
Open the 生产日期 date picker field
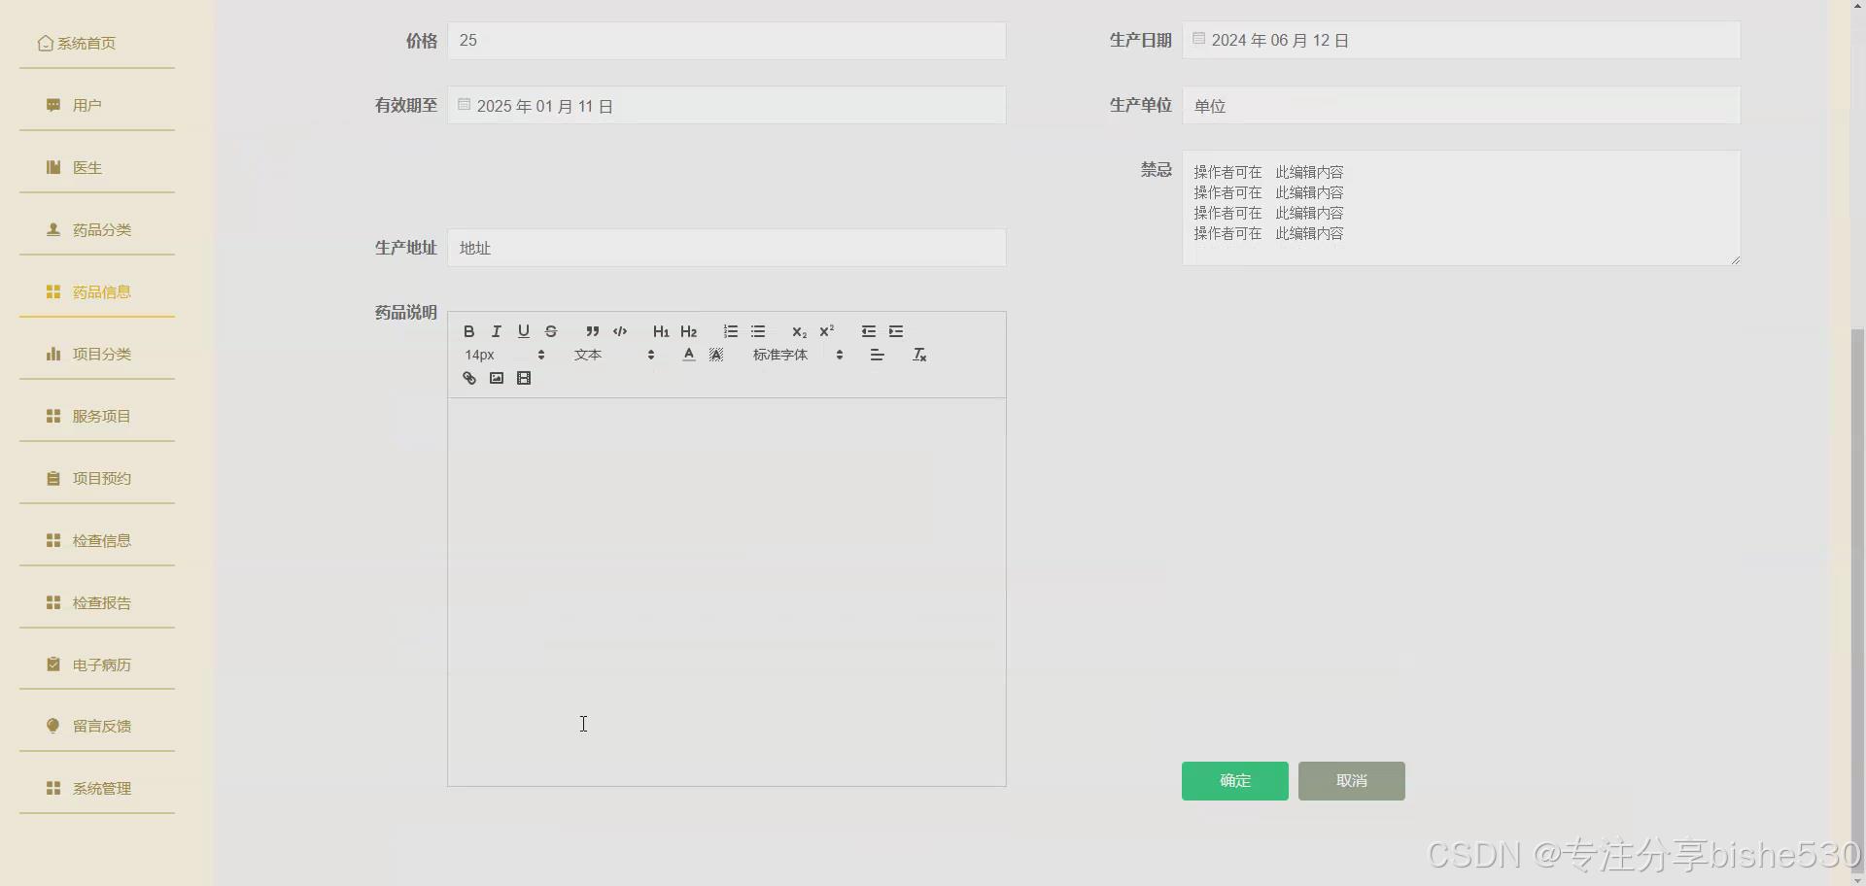[x=1462, y=40]
